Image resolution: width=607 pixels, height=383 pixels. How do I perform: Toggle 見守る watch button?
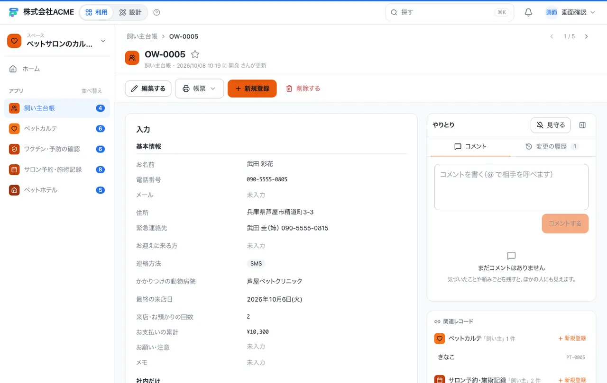coord(551,125)
